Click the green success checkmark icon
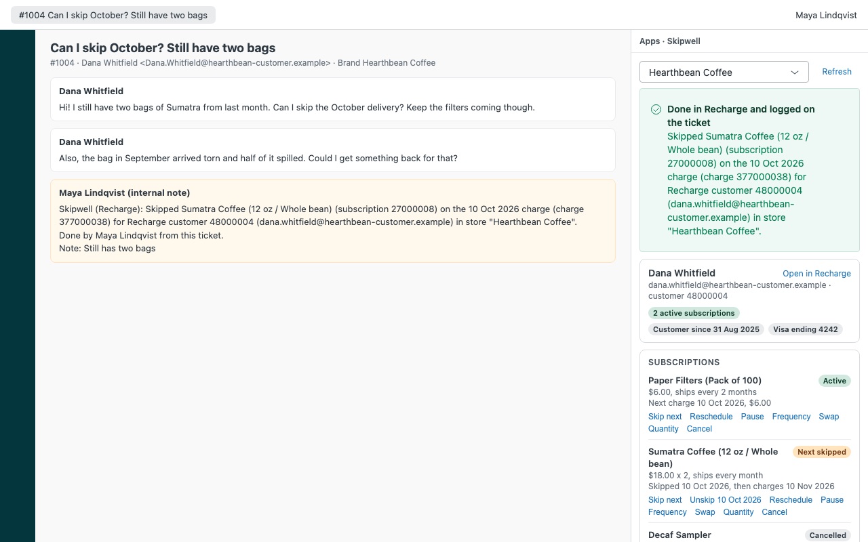This screenshot has width=868, height=542. [656, 110]
